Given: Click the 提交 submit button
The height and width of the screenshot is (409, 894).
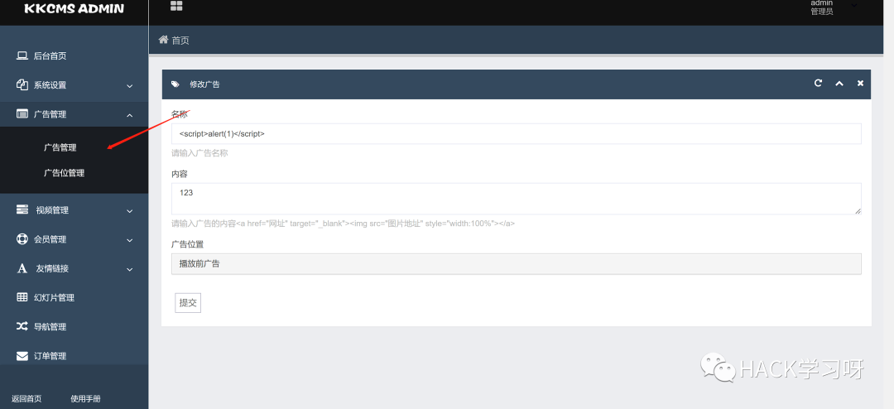Looking at the screenshot, I should (188, 303).
